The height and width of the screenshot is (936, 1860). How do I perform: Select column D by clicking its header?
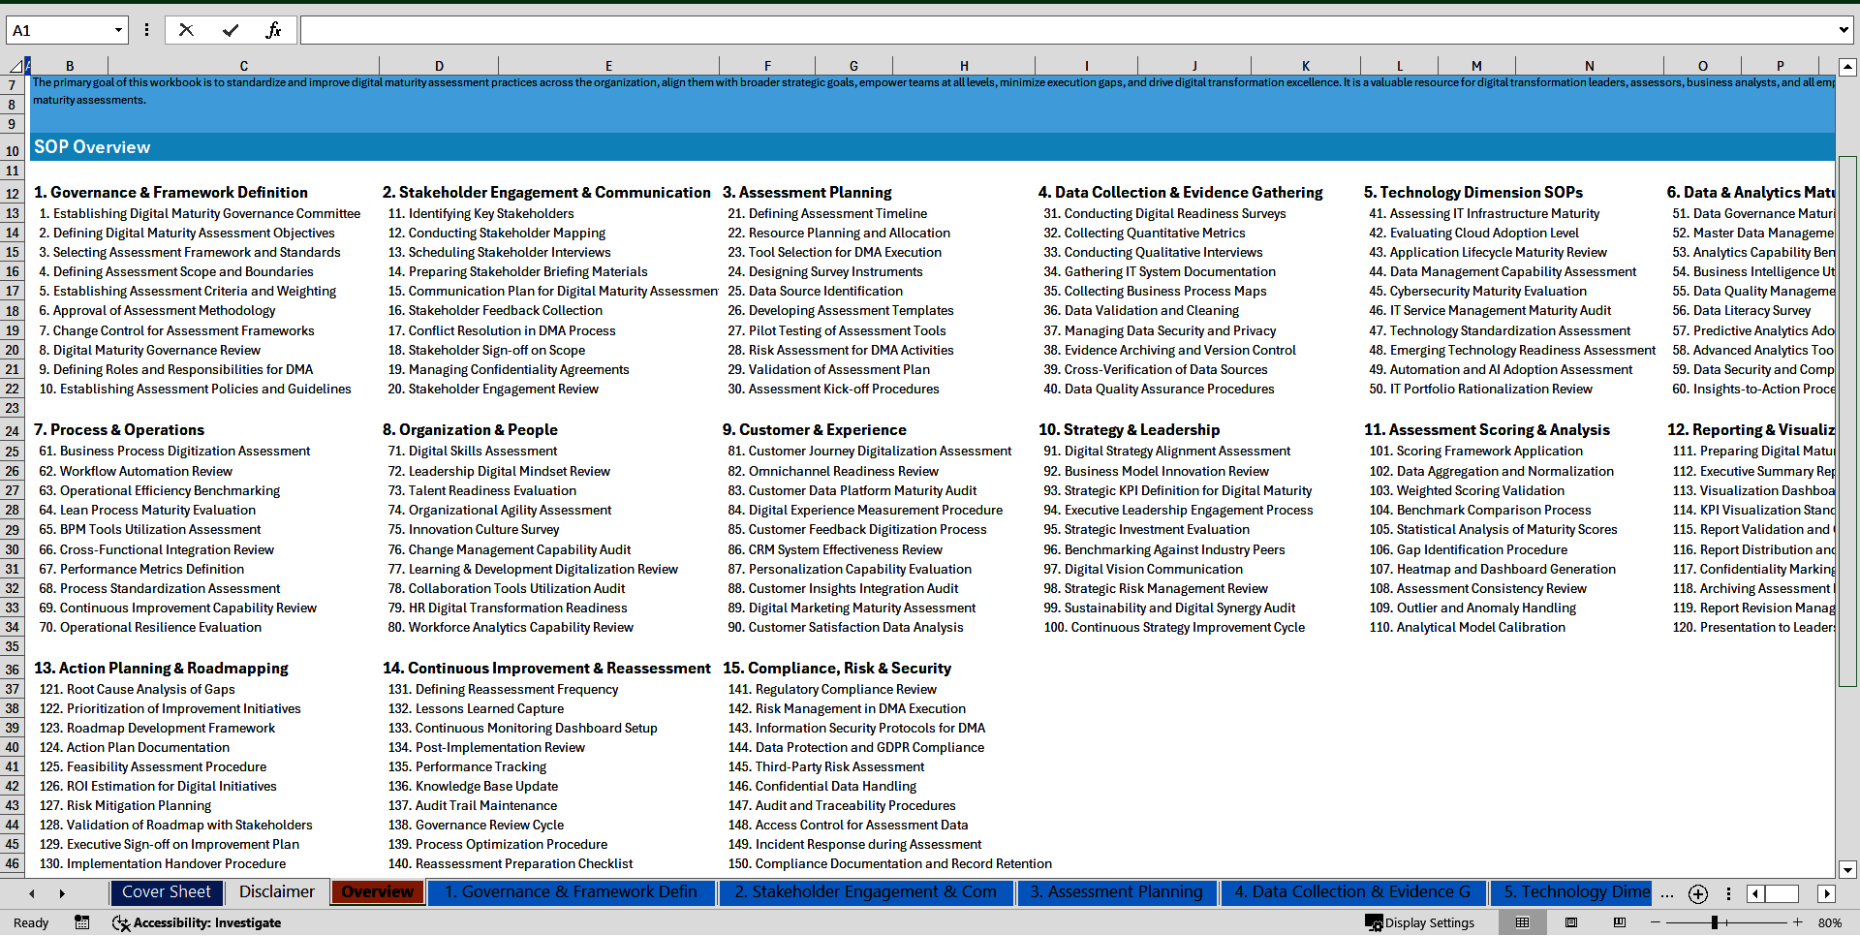click(439, 65)
